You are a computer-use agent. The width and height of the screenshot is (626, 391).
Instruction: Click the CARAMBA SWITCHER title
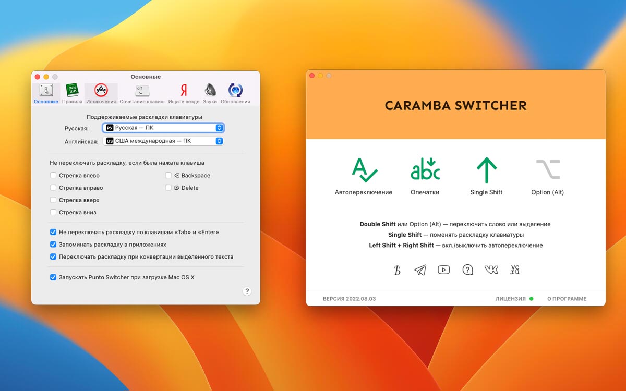(x=456, y=106)
